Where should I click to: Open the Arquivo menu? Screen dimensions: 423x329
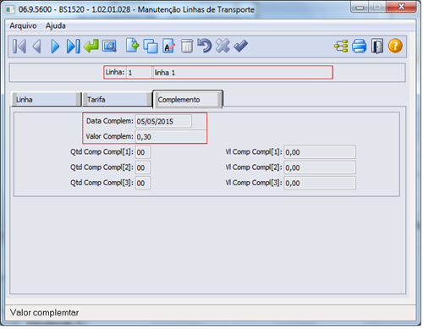click(x=23, y=25)
